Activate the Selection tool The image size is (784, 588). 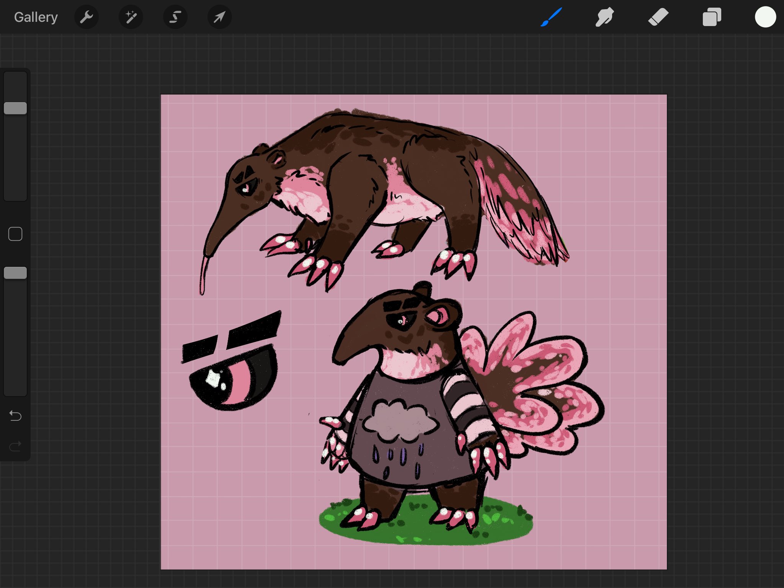click(175, 17)
